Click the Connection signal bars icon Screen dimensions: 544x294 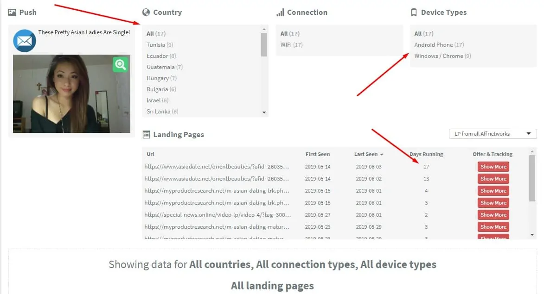tap(280, 13)
